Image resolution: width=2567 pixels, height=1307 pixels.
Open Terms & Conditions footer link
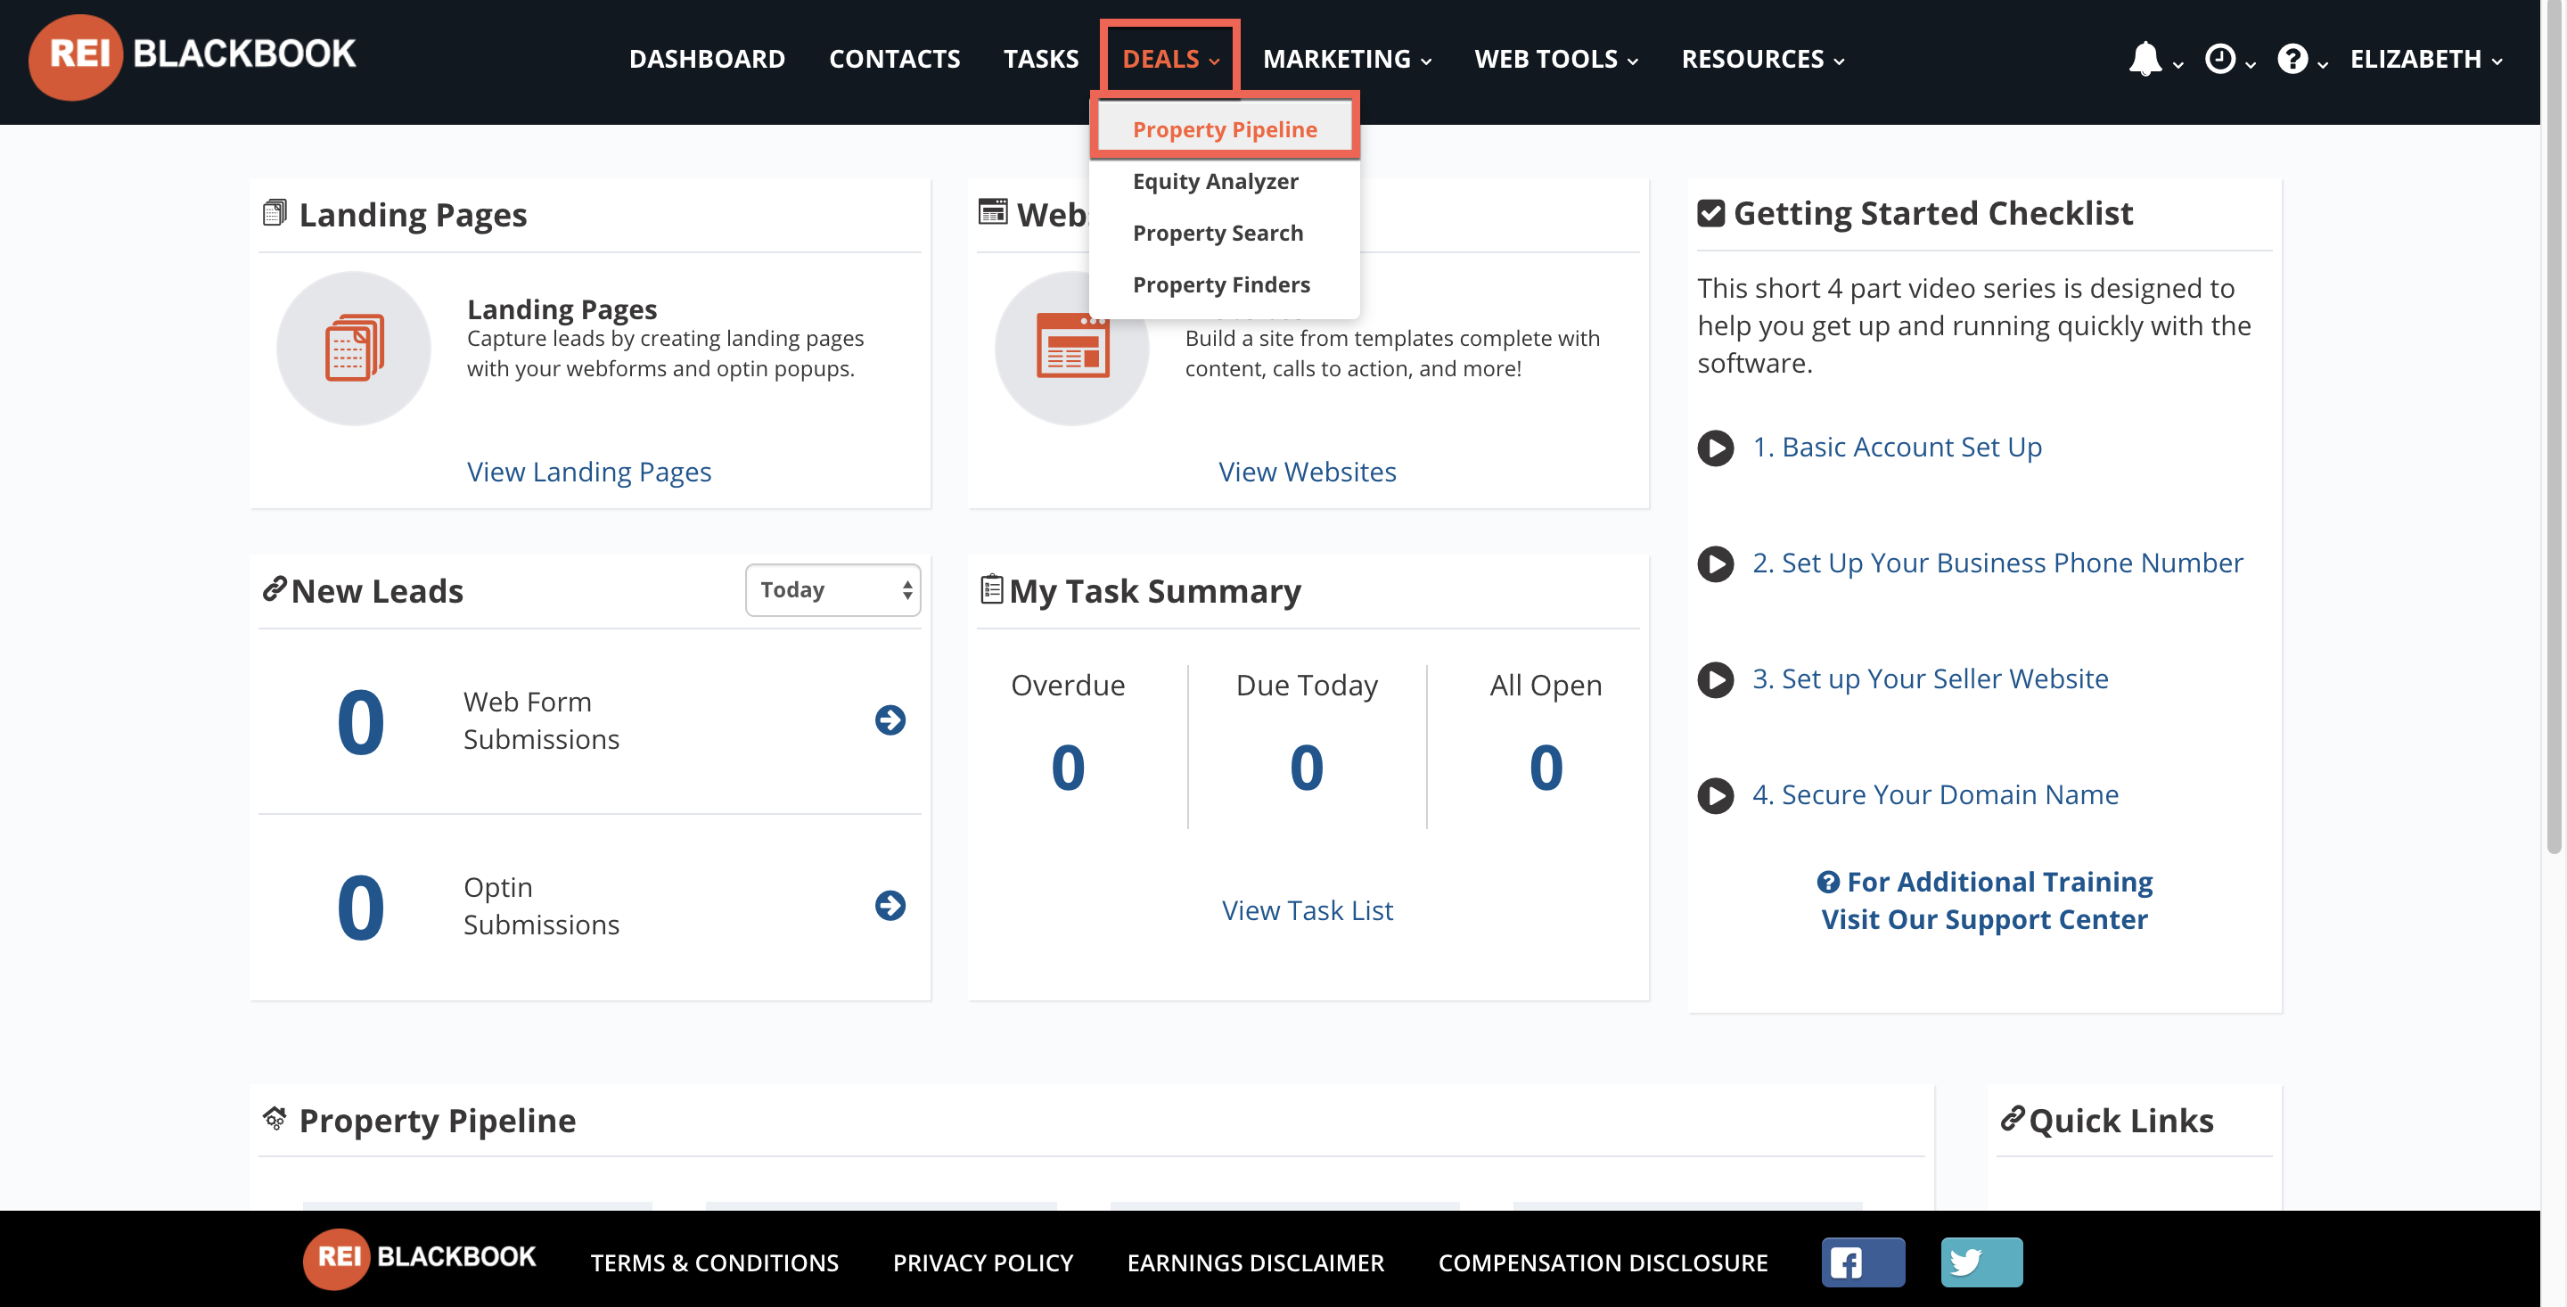[715, 1262]
